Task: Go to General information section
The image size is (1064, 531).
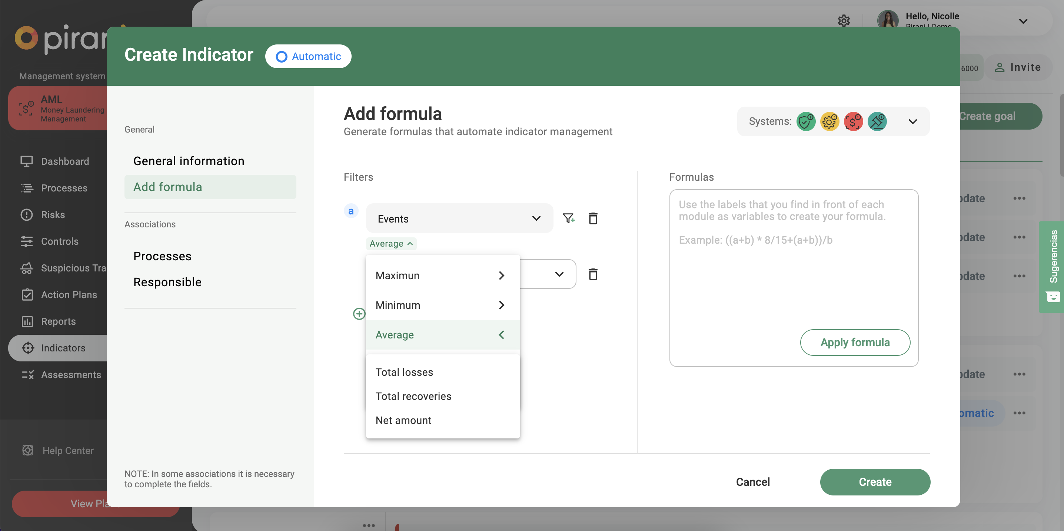Action: [189, 161]
